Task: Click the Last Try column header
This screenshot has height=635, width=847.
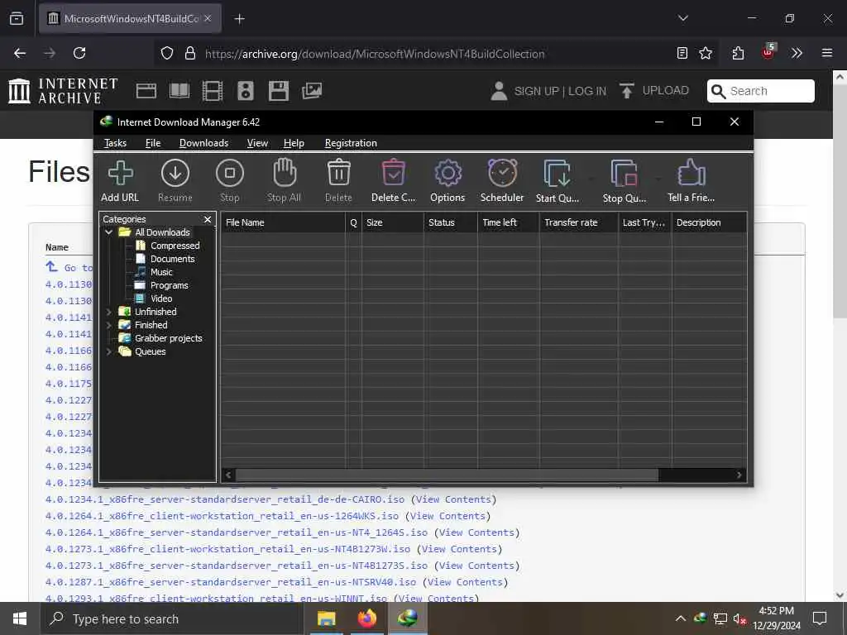Action: coord(644,222)
